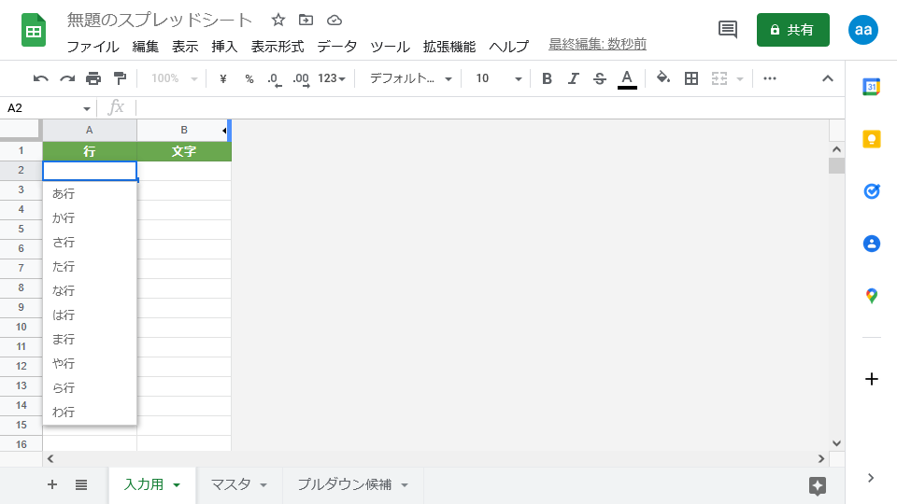Open the データ menu
The width and height of the screenshot is (897, 504).
337,47
